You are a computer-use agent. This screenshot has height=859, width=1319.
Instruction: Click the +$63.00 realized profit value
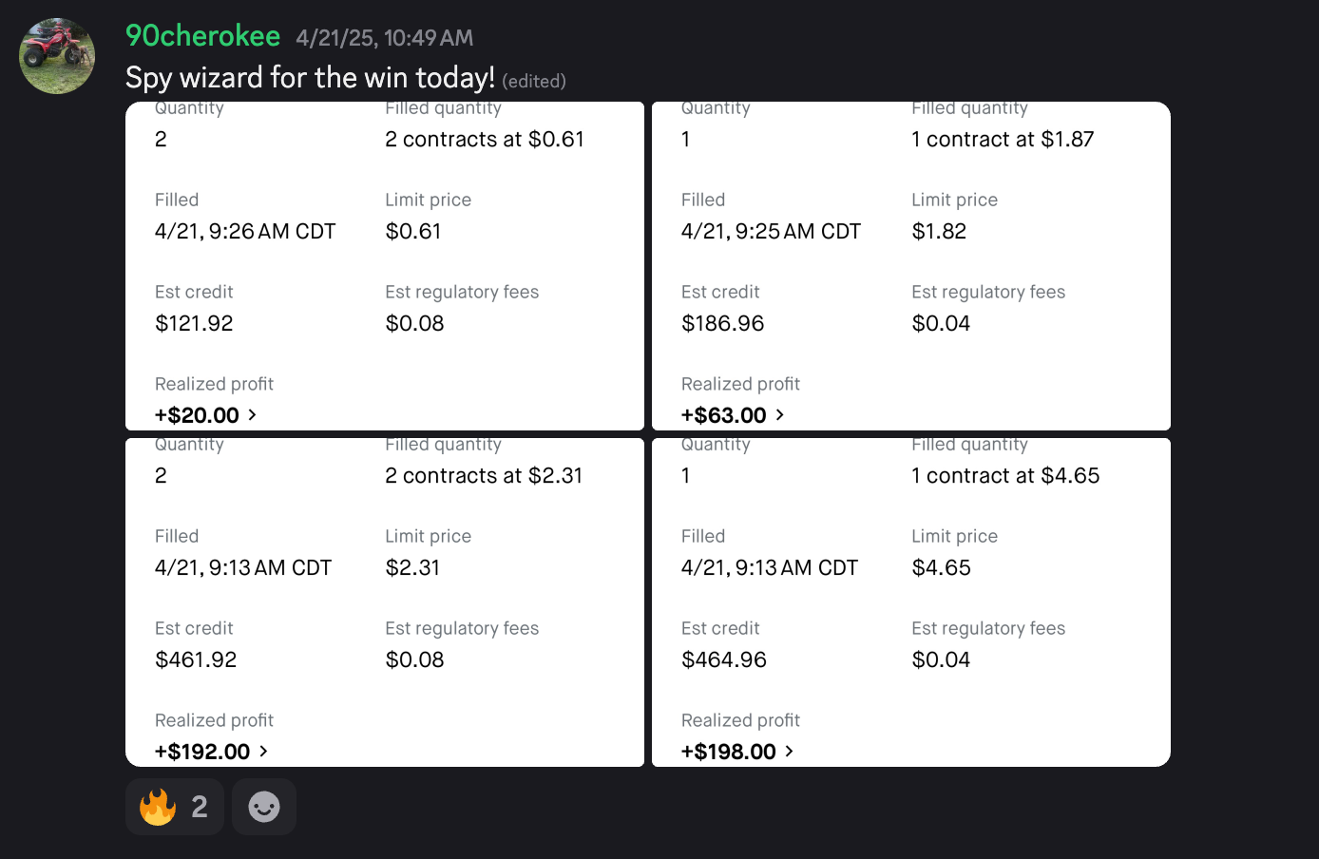724,415
